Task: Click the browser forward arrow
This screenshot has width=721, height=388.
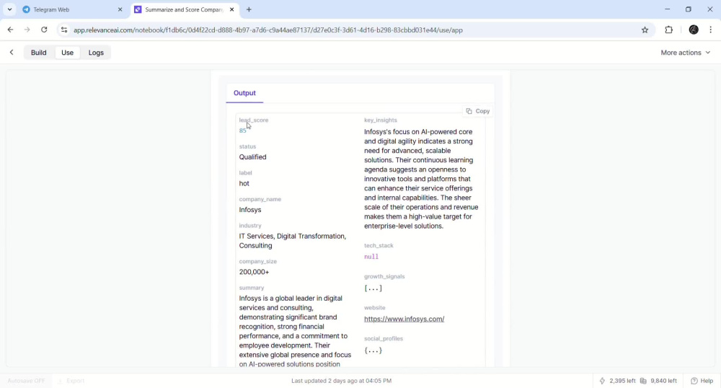Action: [27, 30]
